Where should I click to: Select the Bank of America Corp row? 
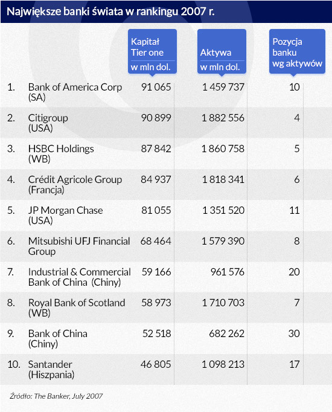[x=166, y=92]
